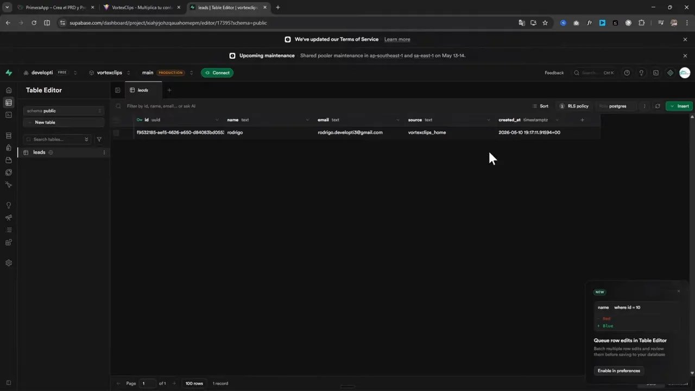Click the Insert button
The image size is (695, 391).
click(x=679, y=106)
